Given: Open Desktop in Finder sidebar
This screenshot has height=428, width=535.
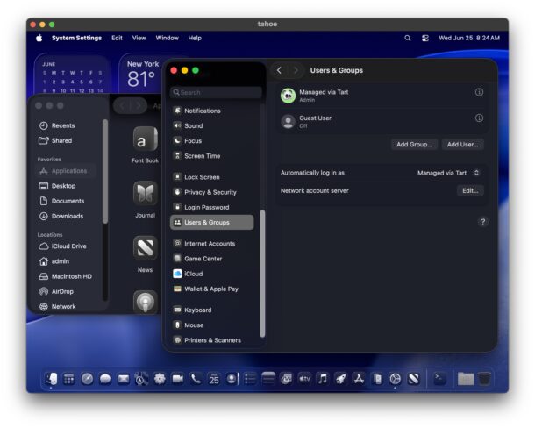Looking at the screenshot, I should tap(66, 186).
